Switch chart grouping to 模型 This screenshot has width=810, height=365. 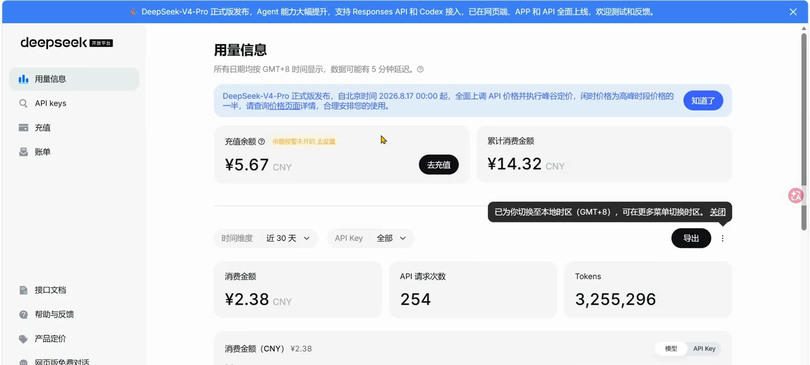click(x=671, y=349)
